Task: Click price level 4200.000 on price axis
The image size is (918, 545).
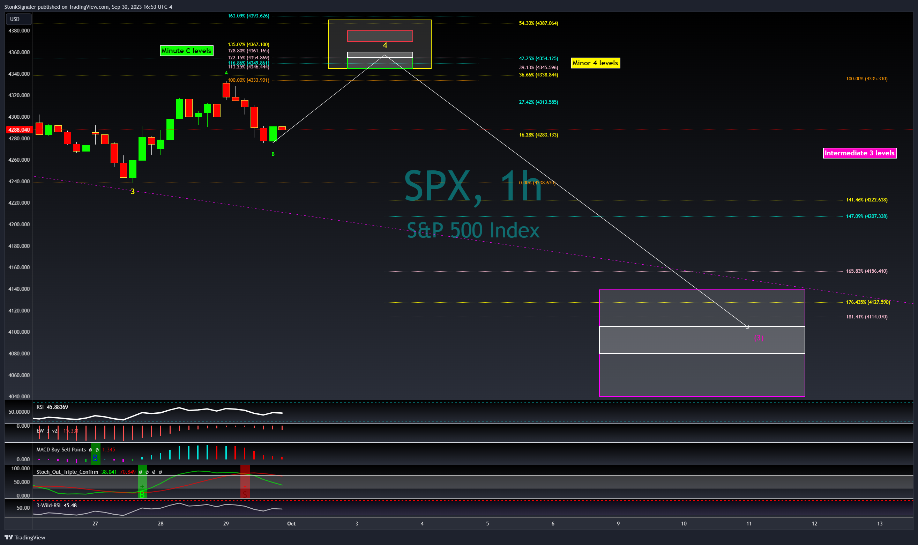Action: point(19,224)
